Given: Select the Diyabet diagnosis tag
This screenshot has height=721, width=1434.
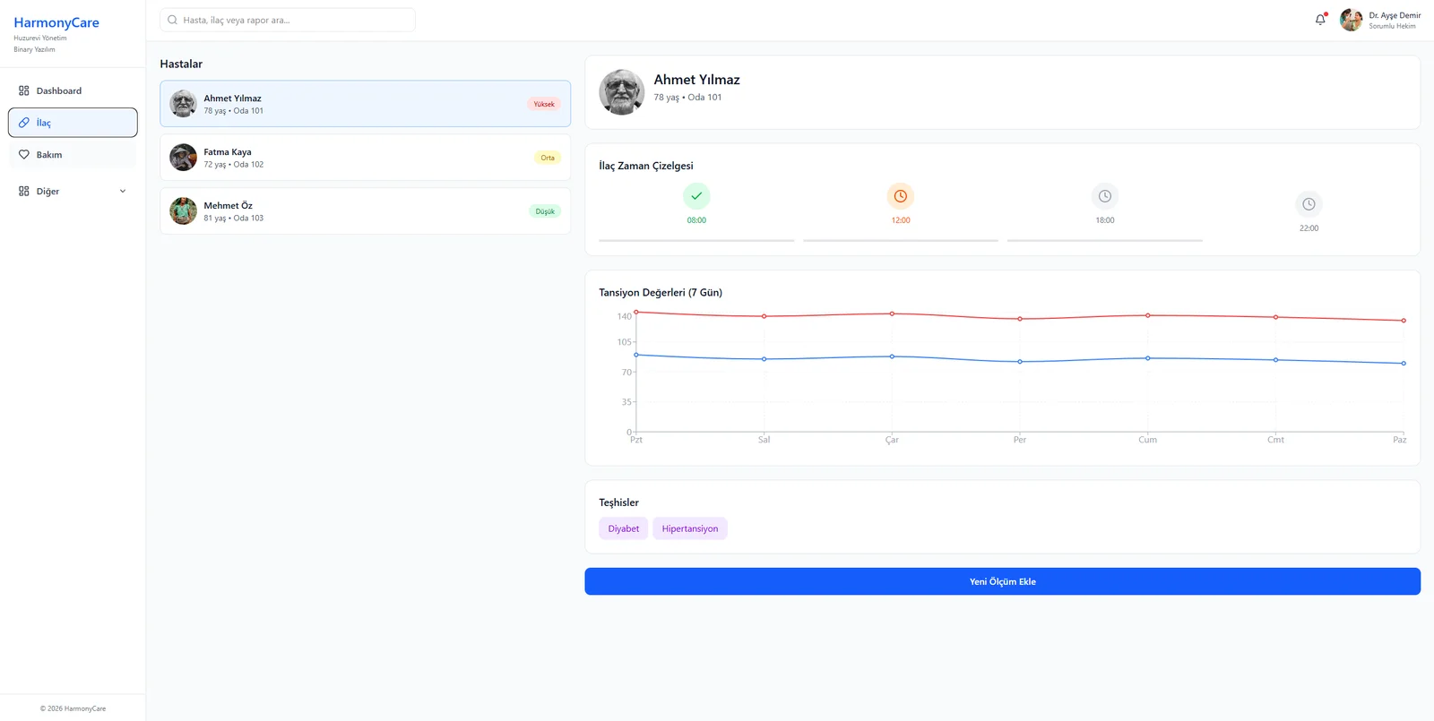Looking at the screenshot, I should click(623, 528).
